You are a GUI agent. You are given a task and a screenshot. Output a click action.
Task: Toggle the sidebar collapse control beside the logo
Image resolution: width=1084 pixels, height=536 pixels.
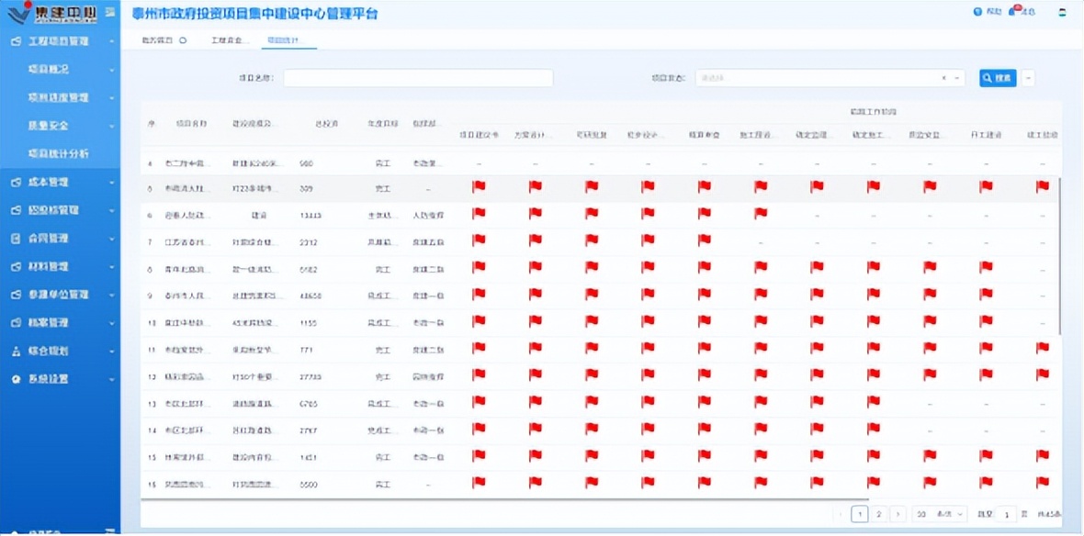(x=109, y=12)
